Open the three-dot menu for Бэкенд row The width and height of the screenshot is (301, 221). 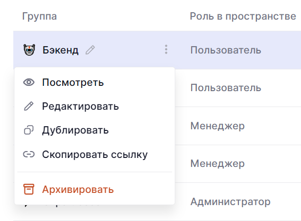166,49
